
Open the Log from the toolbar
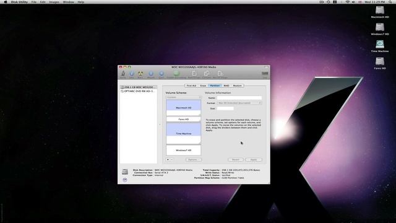(265, 74)
